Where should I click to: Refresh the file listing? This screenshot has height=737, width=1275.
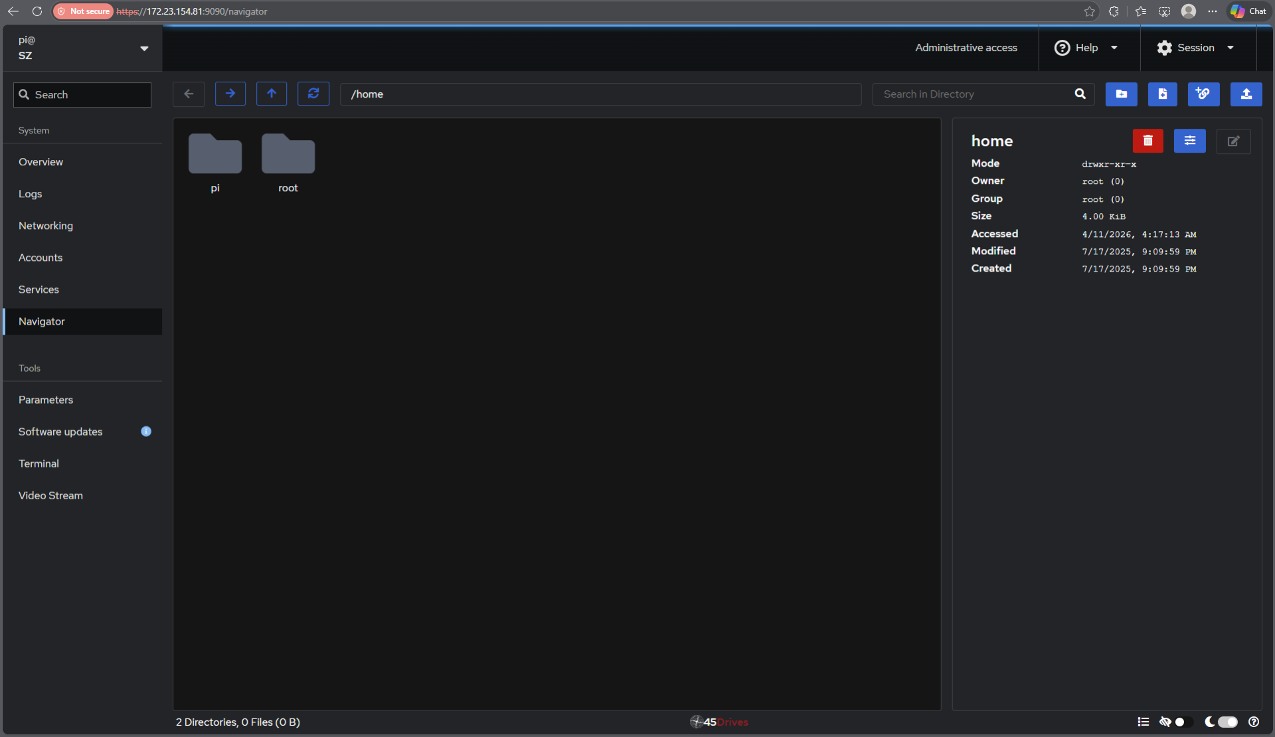pyautogui.click(x=313, y=94)
